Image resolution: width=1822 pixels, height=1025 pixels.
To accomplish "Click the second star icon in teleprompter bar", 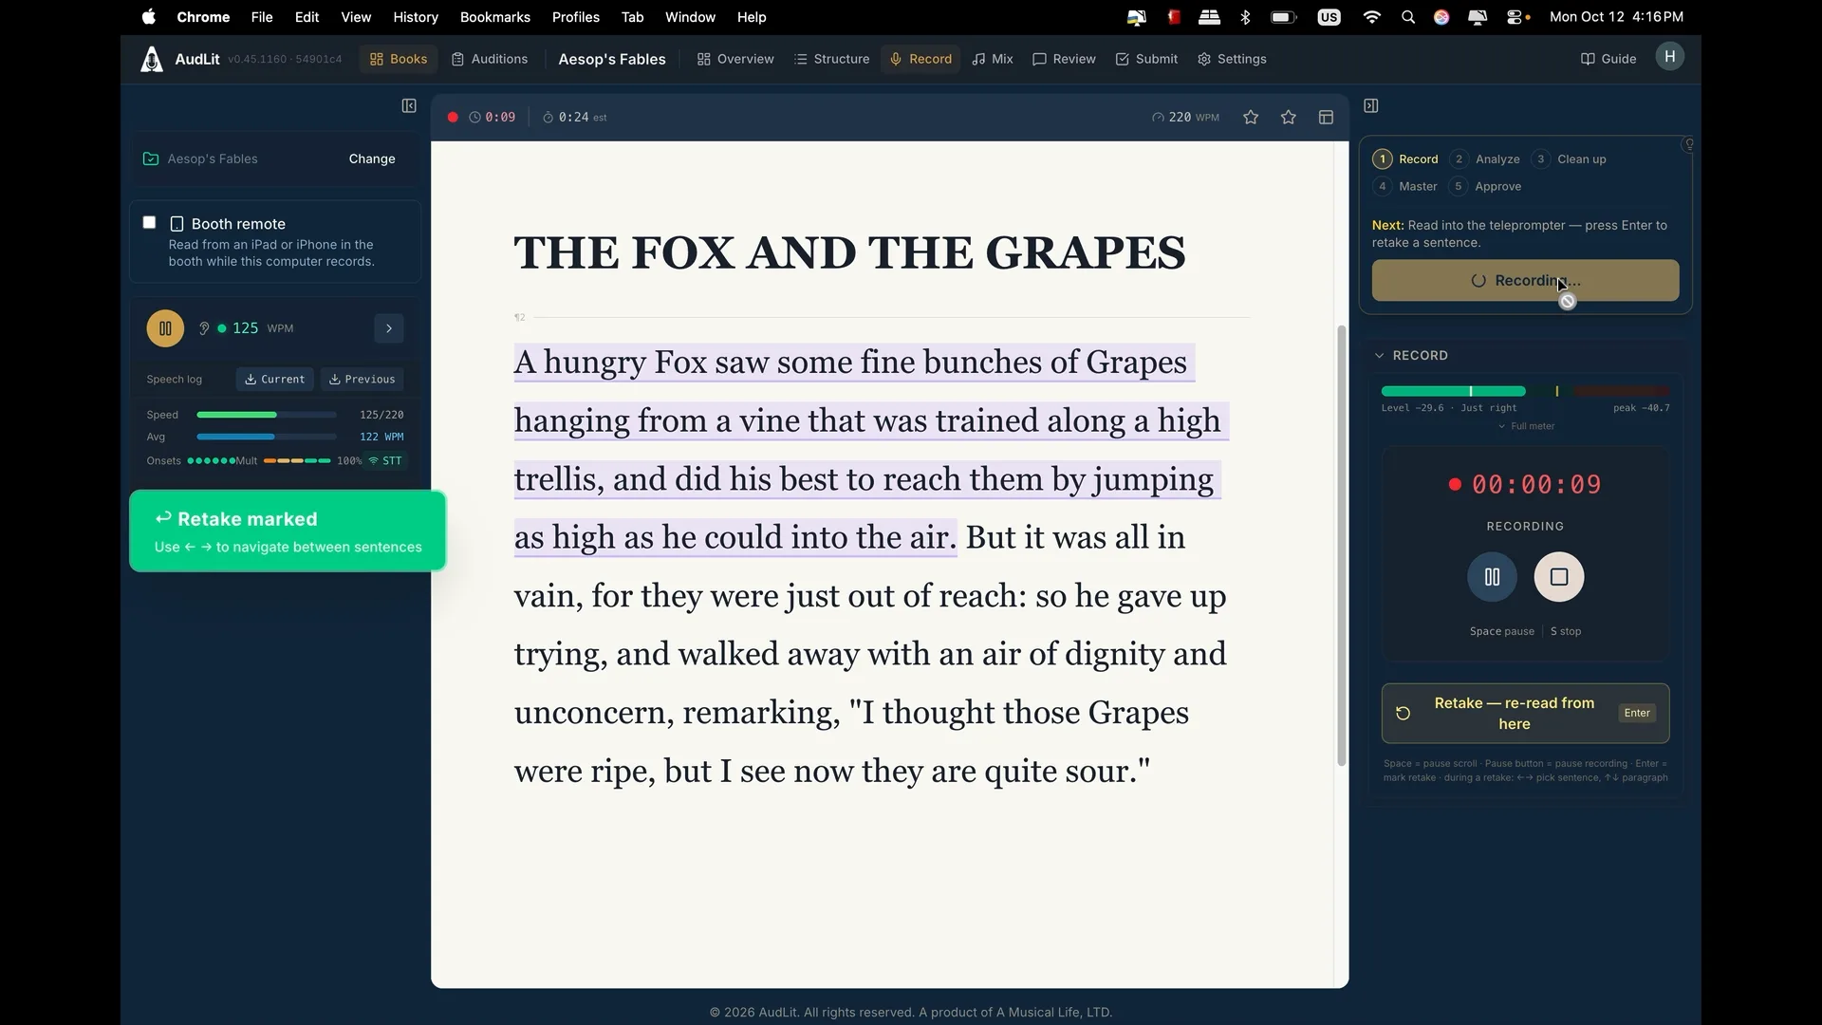I will [x=1289, y=118].
